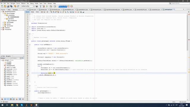Select accesoDatos.java in Projects tree
The width and height of the screenshot is (190, 107).
(x=15, y=17)
